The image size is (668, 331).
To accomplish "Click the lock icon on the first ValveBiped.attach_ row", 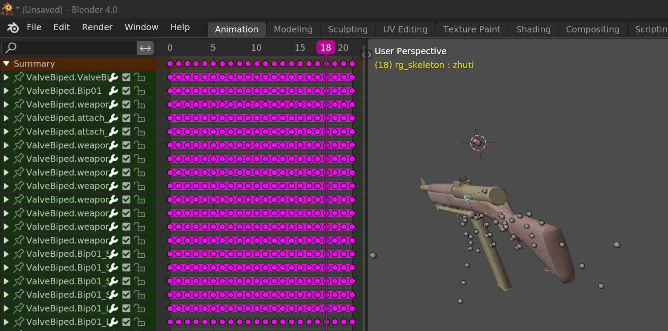I will [x=140, y=118].
